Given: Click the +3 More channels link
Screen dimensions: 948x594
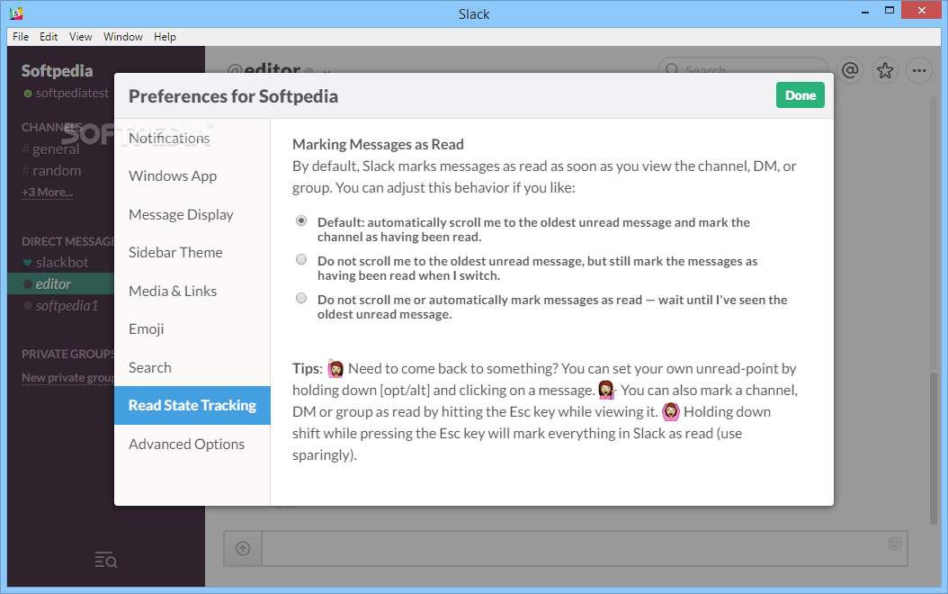Looking at the screenshot, I should [x=47, y=193].
